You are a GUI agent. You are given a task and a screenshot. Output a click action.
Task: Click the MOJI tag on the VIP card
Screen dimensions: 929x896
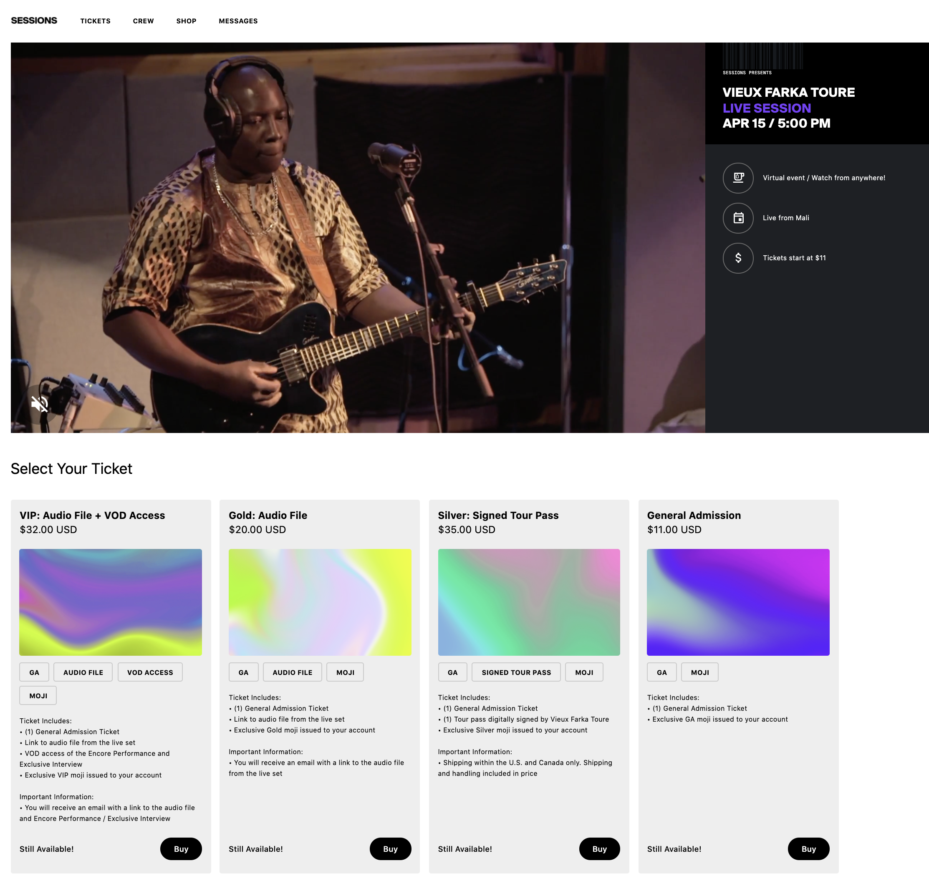[x=38, y=696]
